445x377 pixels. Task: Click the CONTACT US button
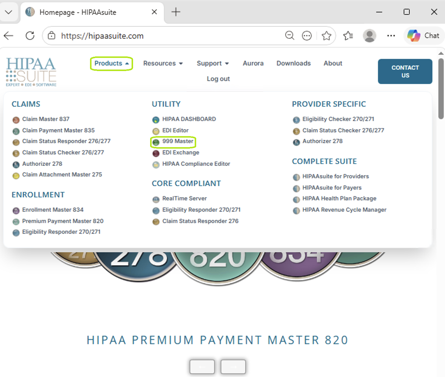[x=405, y=71]
